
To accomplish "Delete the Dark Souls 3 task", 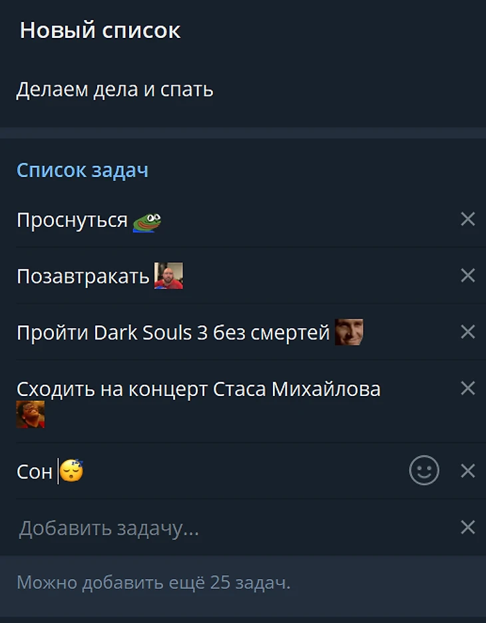I will coord(468,331).
